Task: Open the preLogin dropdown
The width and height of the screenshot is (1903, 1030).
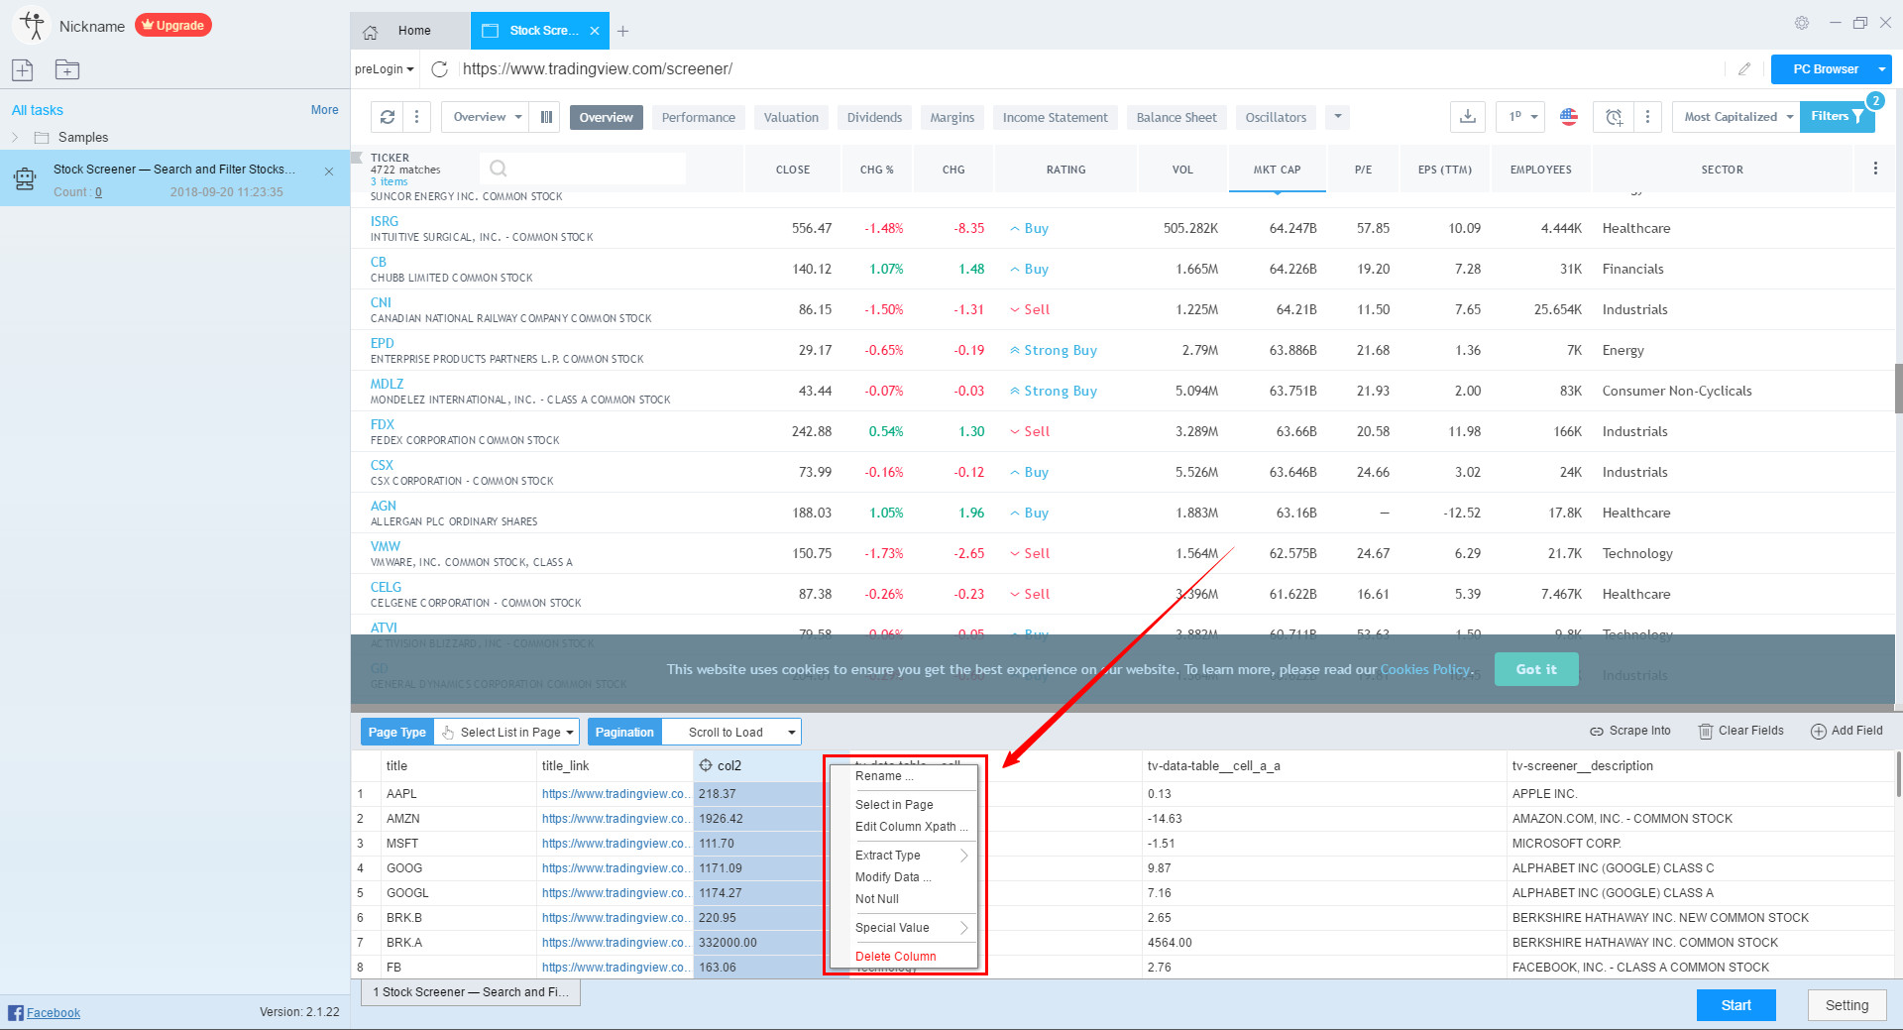Action: [385, 69]
